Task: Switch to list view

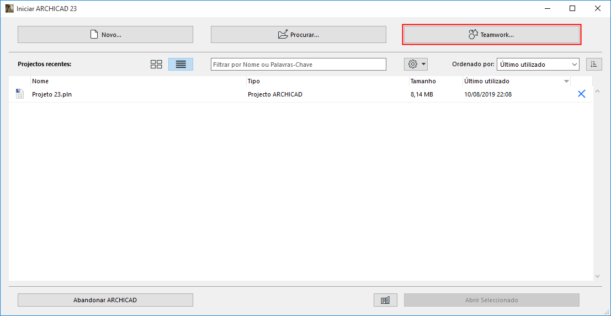Action: point(181,64)
